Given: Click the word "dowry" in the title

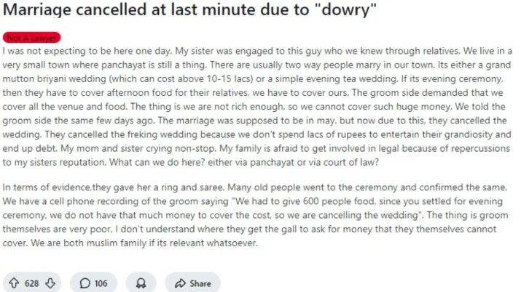Looking at the screenshot, I should [x=332, y=13].
